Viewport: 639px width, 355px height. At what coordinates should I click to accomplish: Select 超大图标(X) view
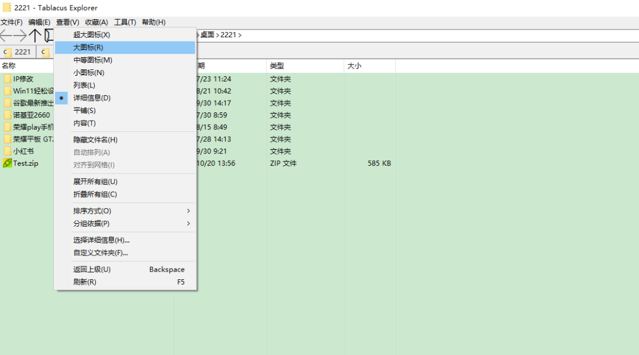(x=125, y=35)
